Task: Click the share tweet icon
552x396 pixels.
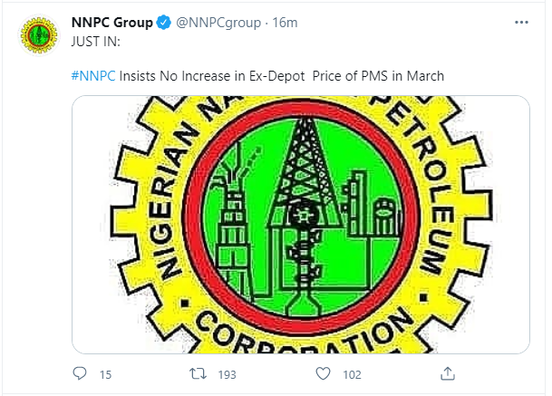Action: (x=446, y=373)
